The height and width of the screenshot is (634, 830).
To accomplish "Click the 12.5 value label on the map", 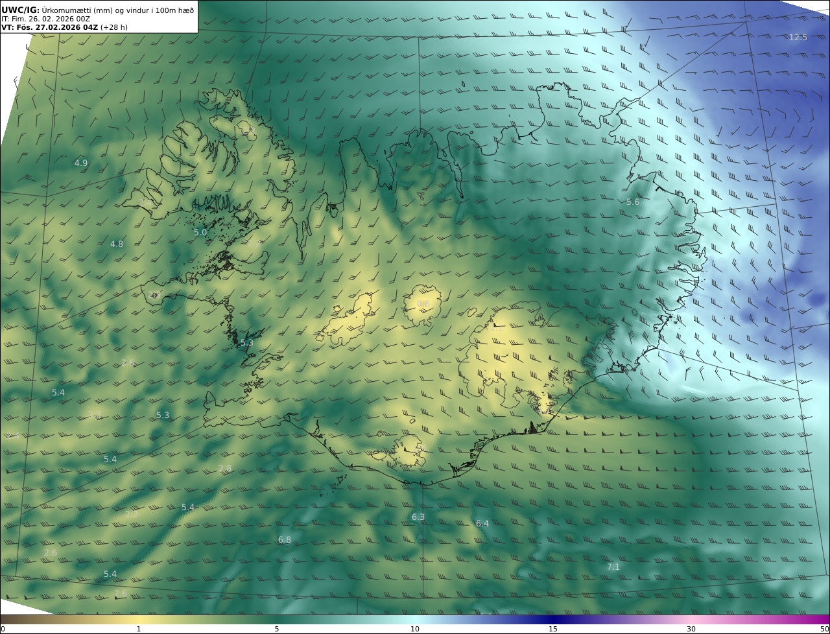I will click(798, 38).
